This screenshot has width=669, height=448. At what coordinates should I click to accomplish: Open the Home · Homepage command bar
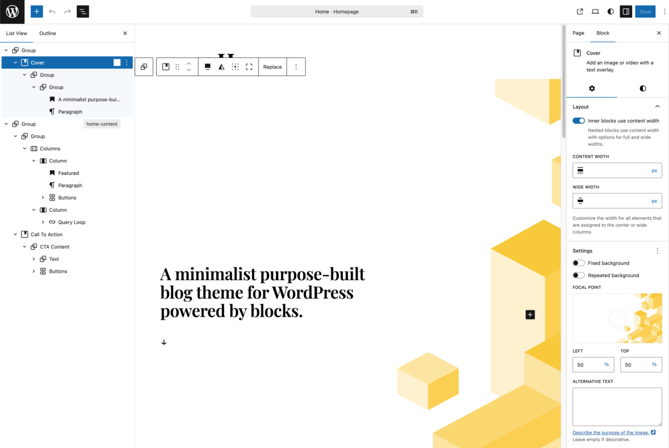pos(337,11)
